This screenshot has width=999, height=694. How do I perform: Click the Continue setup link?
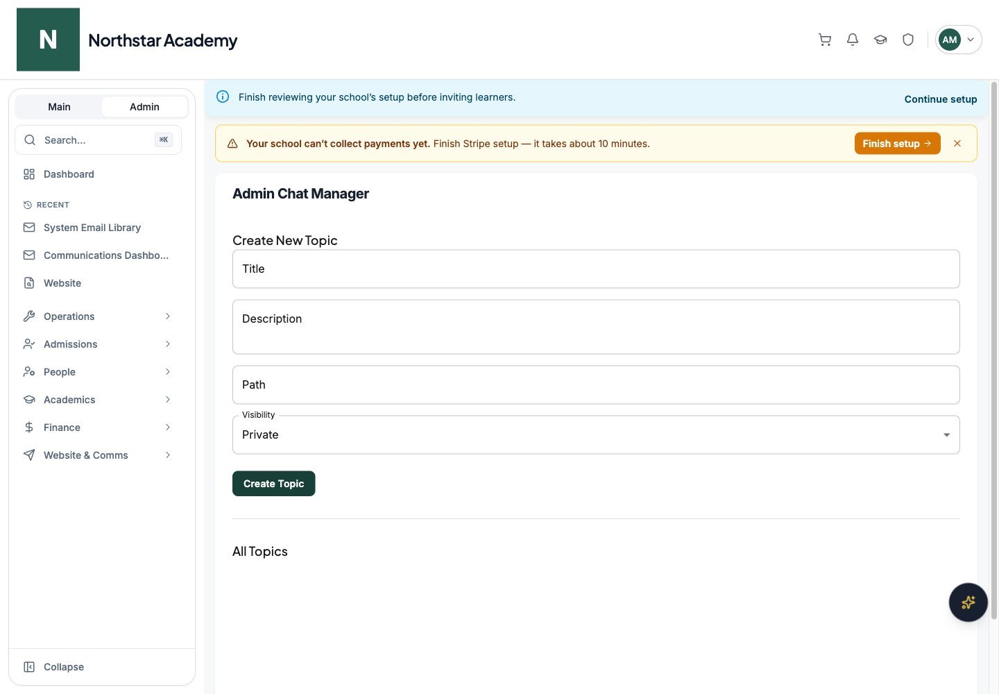click(941, 99)
